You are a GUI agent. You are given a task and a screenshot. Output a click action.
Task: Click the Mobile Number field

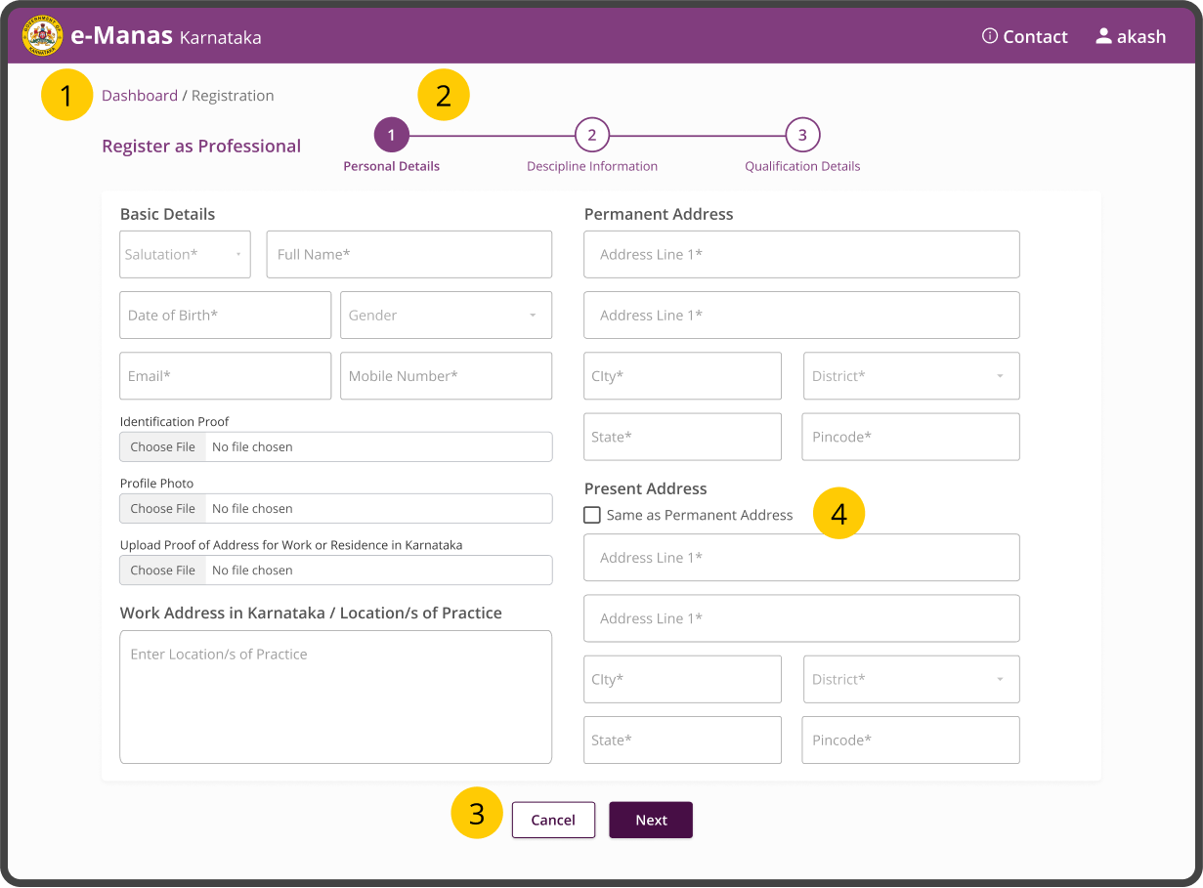pos(446,376)
